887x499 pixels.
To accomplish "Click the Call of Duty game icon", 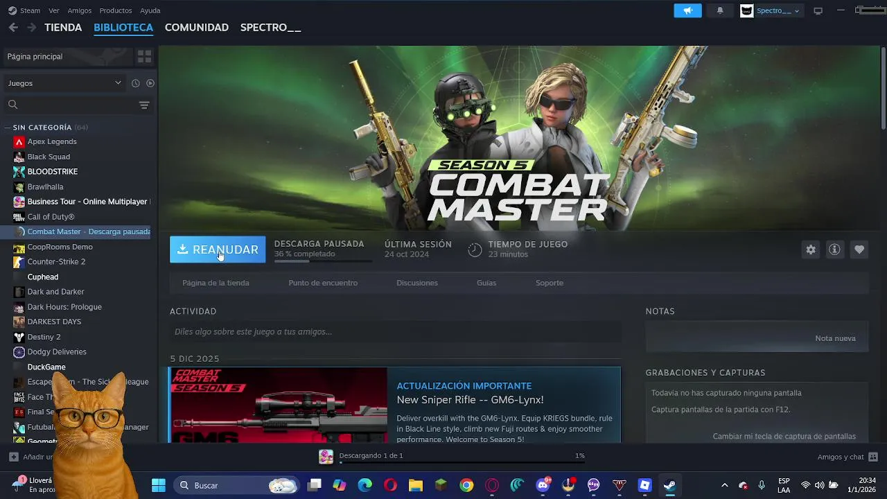I will pyautogui.click(x=19, y=217).
